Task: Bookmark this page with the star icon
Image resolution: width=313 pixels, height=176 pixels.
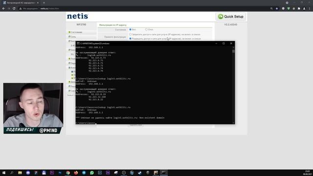Action: tap(277, 9)
